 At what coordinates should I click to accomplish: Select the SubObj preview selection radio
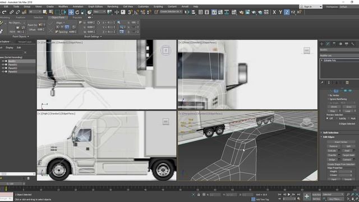pos(337,118)
